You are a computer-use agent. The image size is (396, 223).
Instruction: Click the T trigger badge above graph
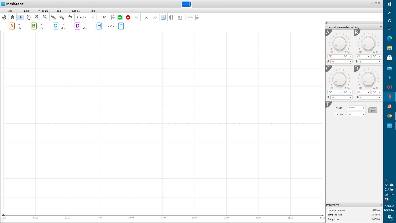coord(121,26)
